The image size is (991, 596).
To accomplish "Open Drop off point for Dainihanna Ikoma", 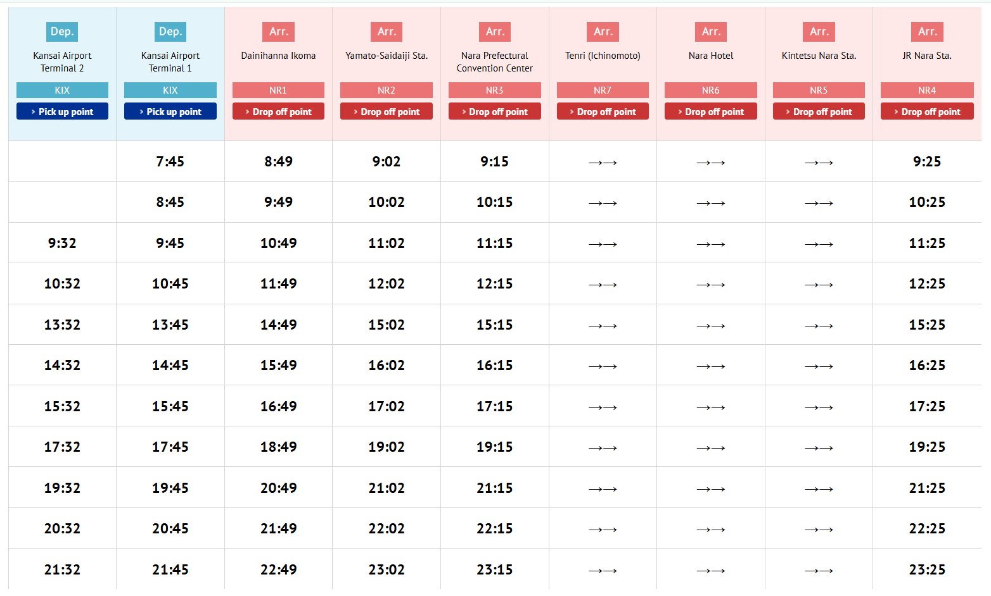I will point(278,111).
